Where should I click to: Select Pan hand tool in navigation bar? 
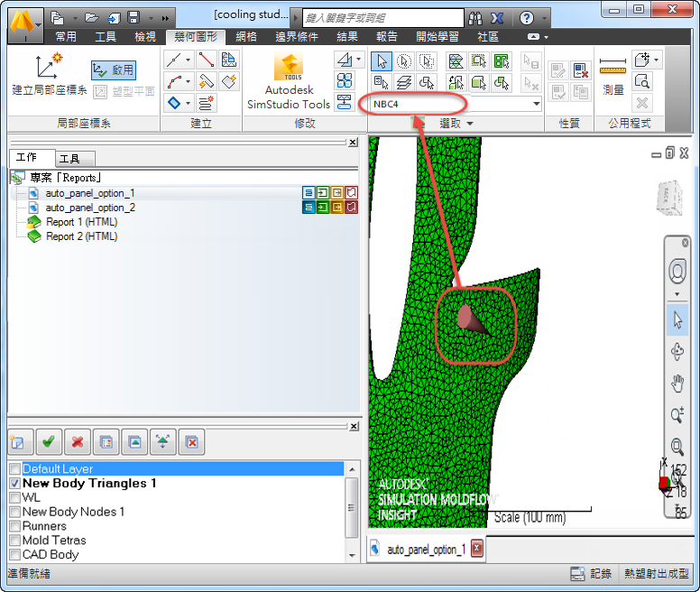677,384
